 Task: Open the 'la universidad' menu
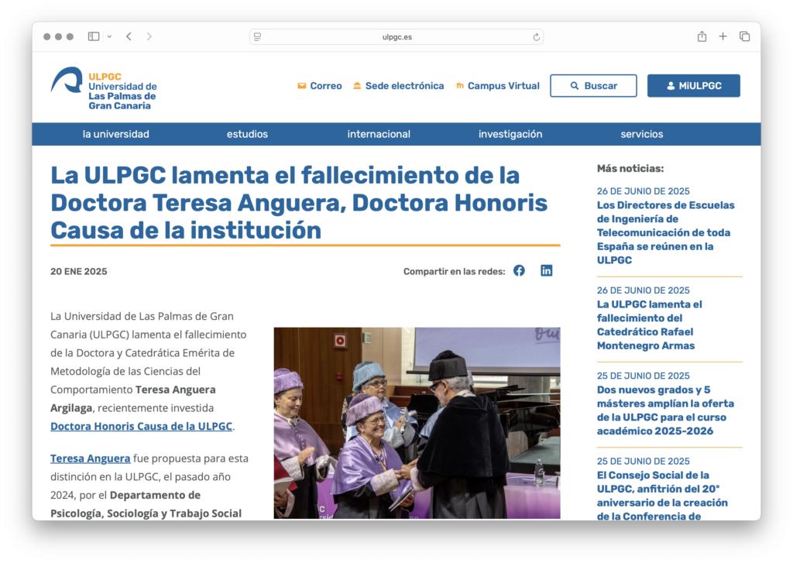[115, 134]
